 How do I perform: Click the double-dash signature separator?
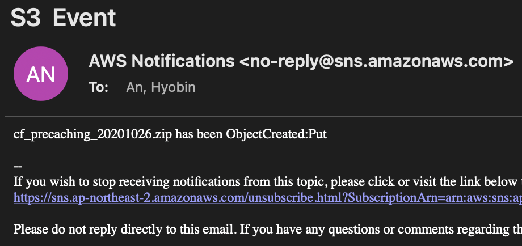[18, 166]
